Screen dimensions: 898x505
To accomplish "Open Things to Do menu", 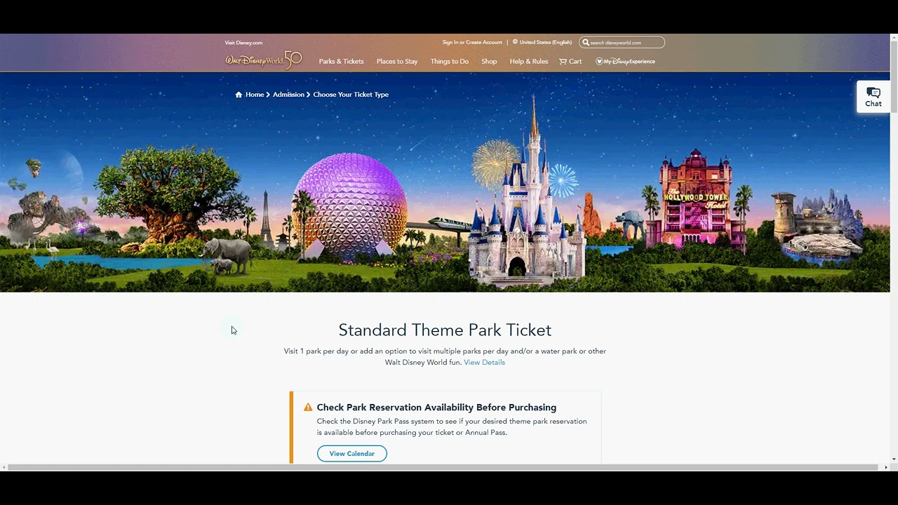I will tap(450, 61).
